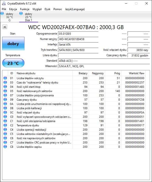Click the Interfejs field Serial ATA

click(x=78, y=45)
